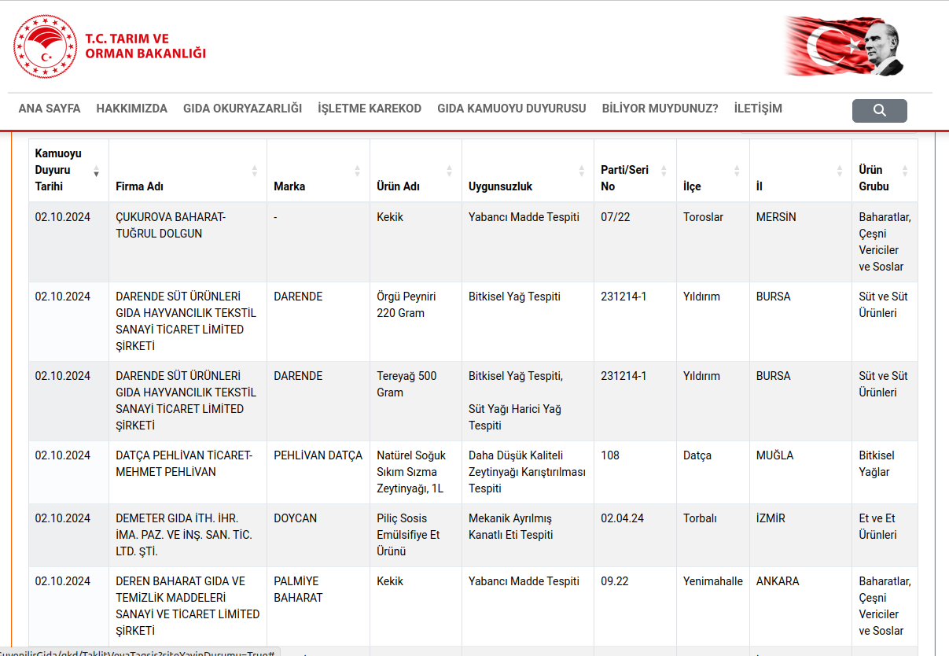This screenshot has height=656, width=949.
Task: Click Kekik in the ÇUKUROVA BAHARAT row
Action: tap(390, 217)
